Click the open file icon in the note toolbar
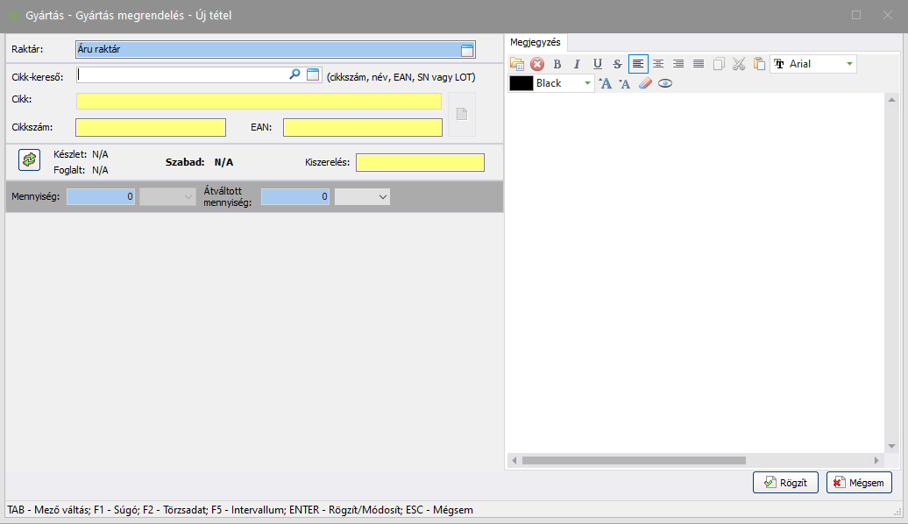This screenshot has width=908, height=524. (x=517, y=64)
